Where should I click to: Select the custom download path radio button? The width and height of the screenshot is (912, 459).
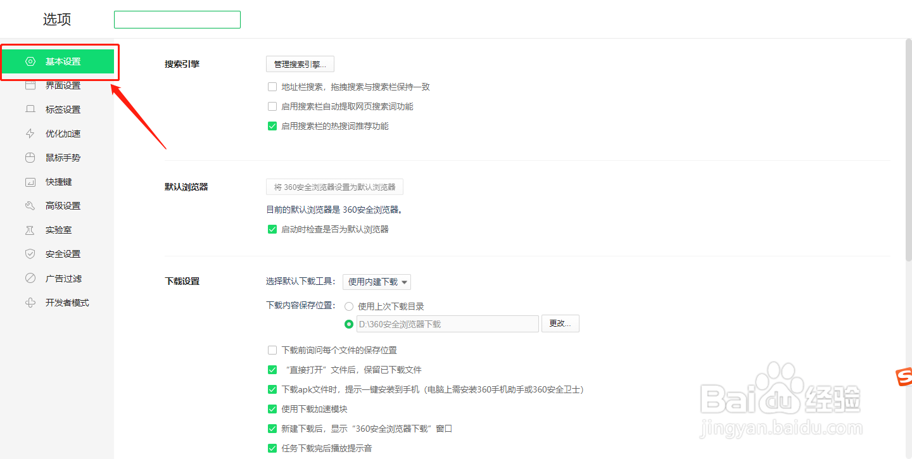click(349, 324)
